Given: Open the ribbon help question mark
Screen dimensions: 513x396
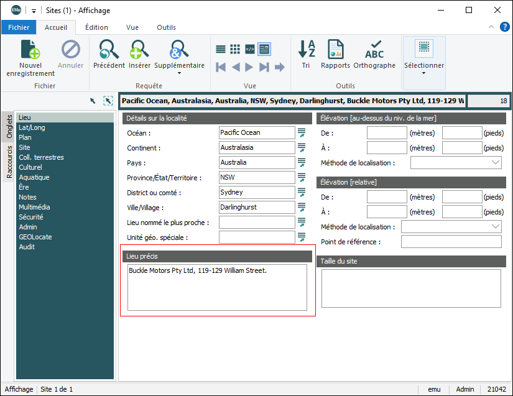Looking at the screenshot, I should pyautogui.click(x=504, y=27).
